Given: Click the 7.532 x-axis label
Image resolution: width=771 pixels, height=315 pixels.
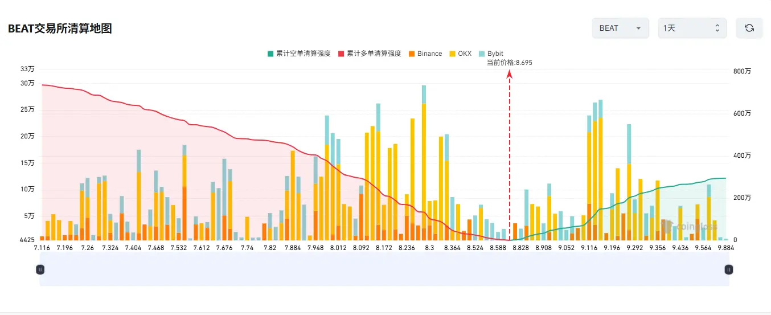Looking at the screenshot, I should coord(178,248).
